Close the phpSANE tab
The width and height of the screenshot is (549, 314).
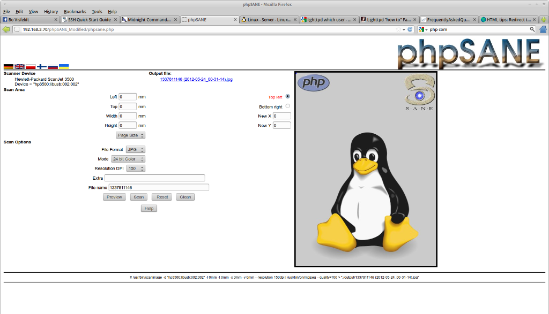[235, 20]
